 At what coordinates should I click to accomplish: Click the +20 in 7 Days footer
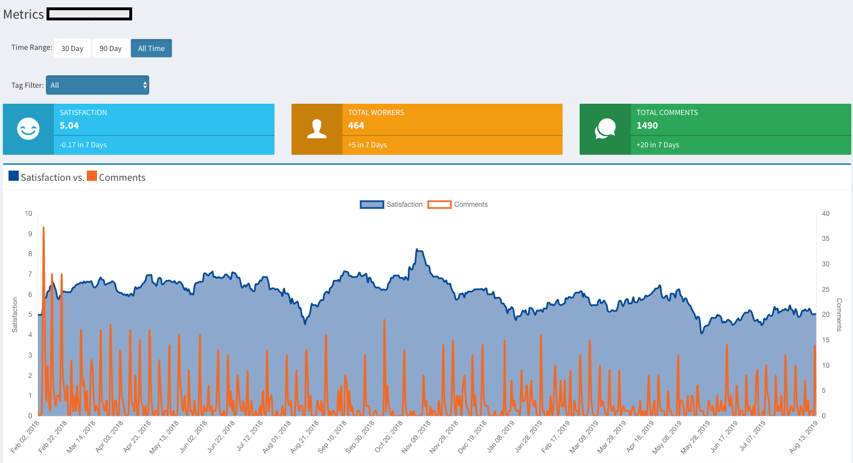(658, 145)
